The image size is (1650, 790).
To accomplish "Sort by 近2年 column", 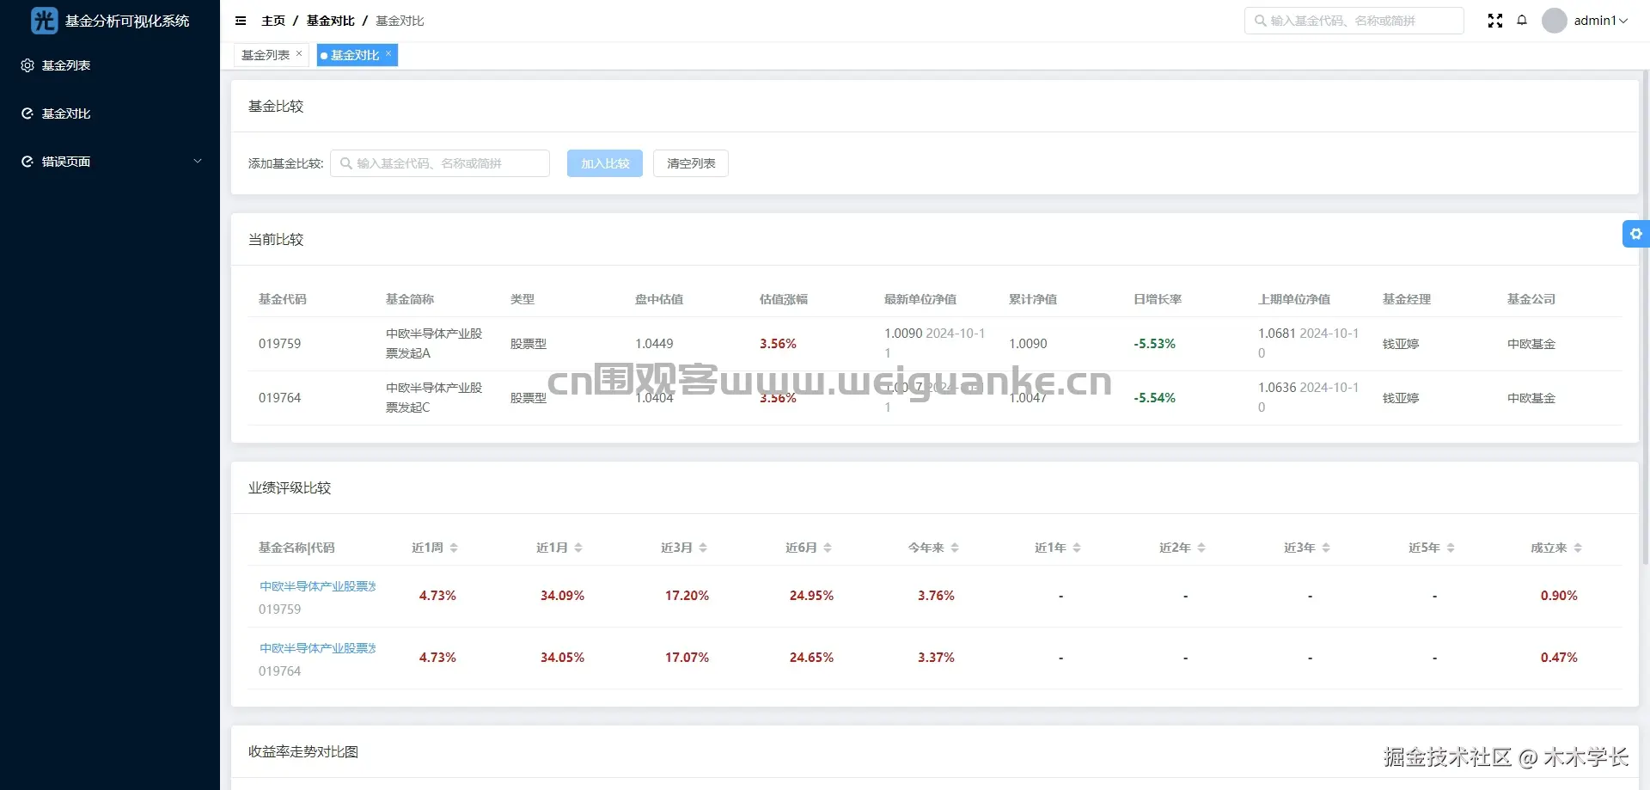I will coord(1201,548).
